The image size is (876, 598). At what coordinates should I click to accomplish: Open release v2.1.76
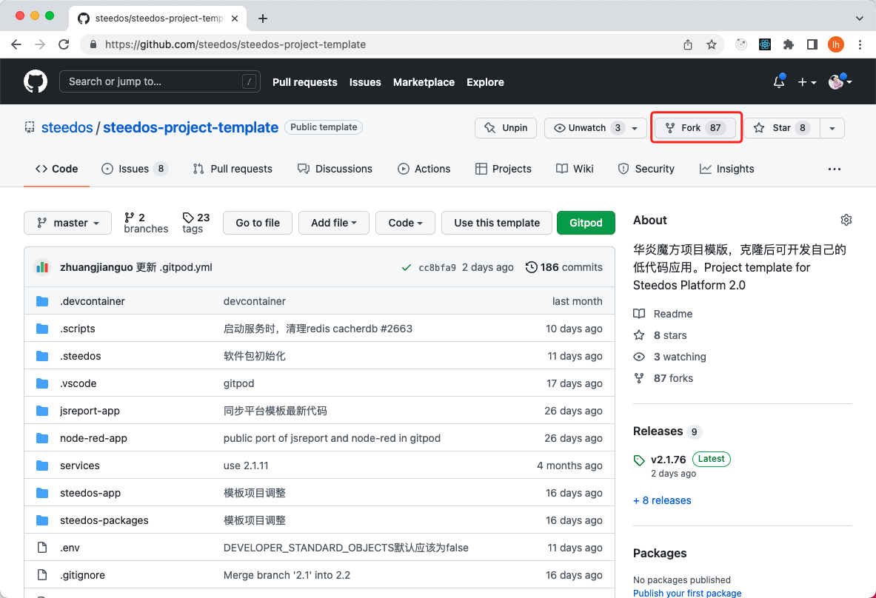(668, 460)
